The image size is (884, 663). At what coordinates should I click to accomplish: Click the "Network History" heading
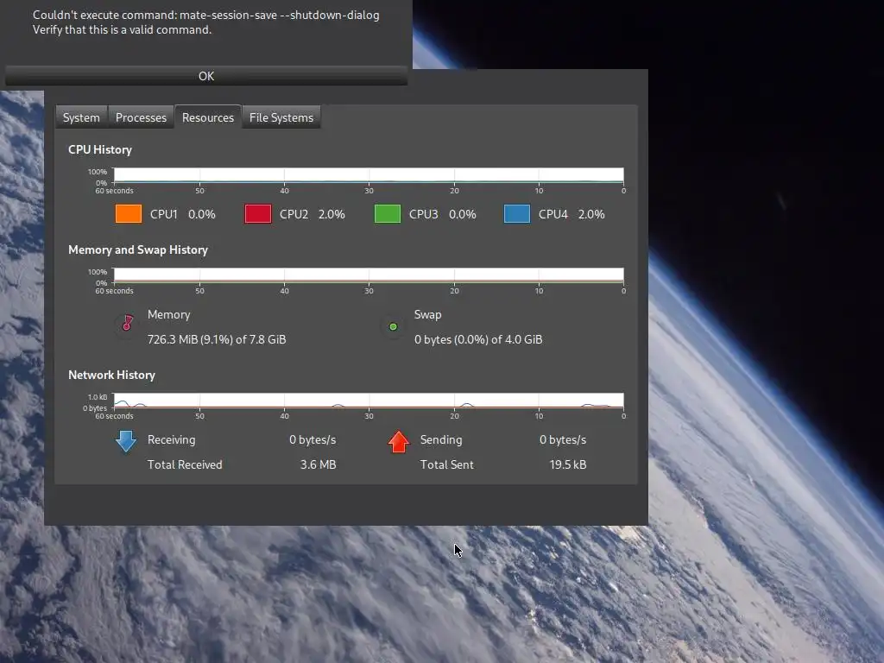coord(111,375)
